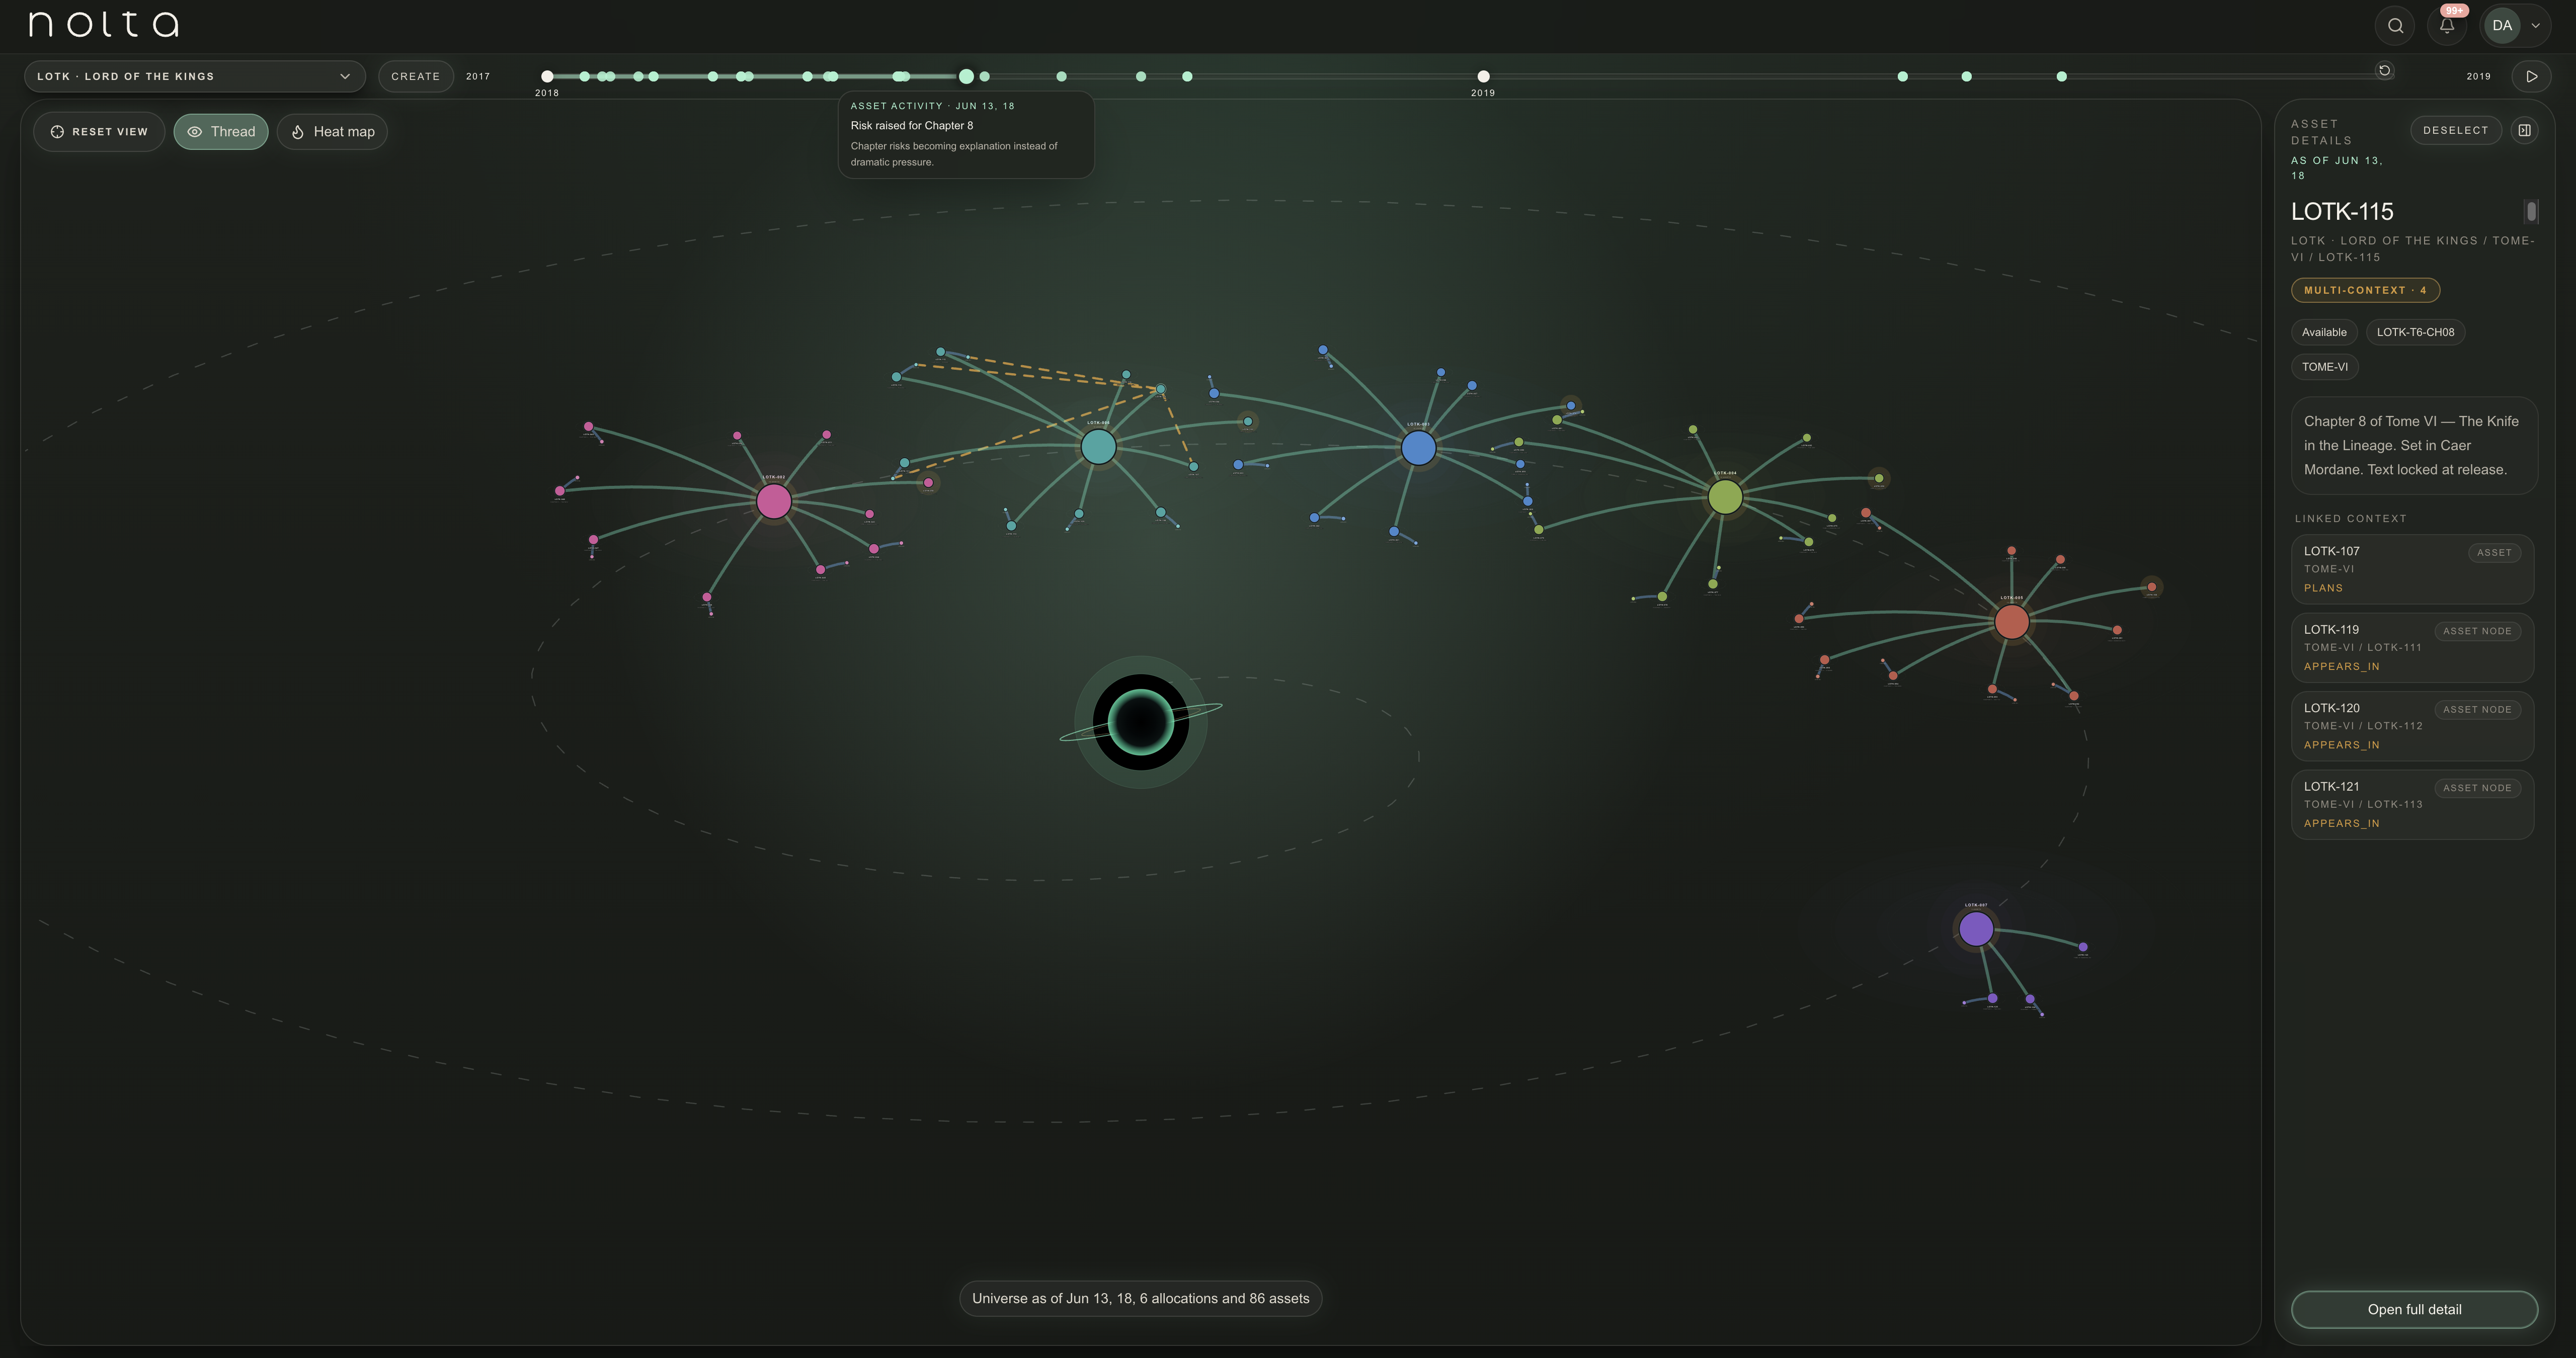Screen dimensions: 2576x1358
Task: Open the LOTK-121 linked context card
Action: click(x=2412, y=804)
